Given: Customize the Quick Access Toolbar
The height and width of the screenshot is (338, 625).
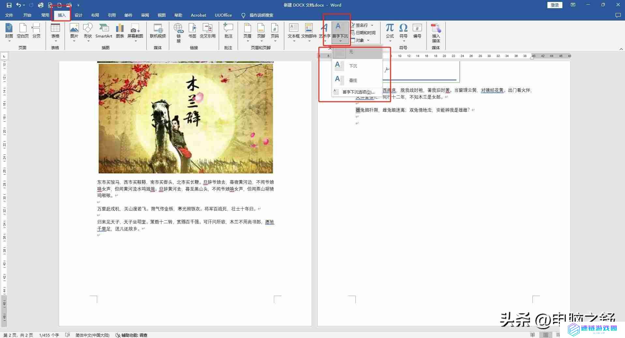Looking at the screenshot, I should point(78,5).
